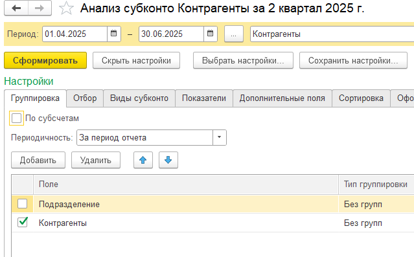Uncheck the Контрагенты field checkbox
The image size is (414, 257).
tap(23, 223)
